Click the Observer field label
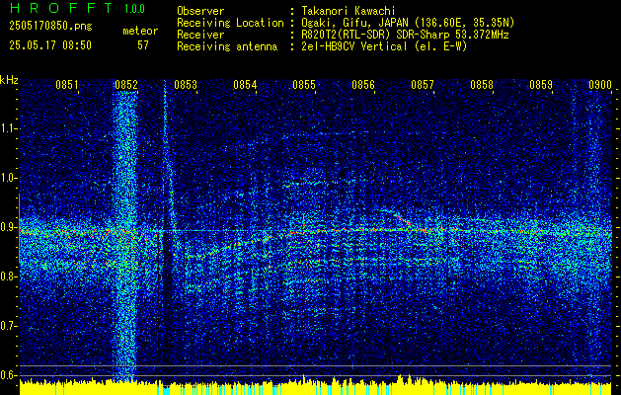621x395 pixels. 200,11
